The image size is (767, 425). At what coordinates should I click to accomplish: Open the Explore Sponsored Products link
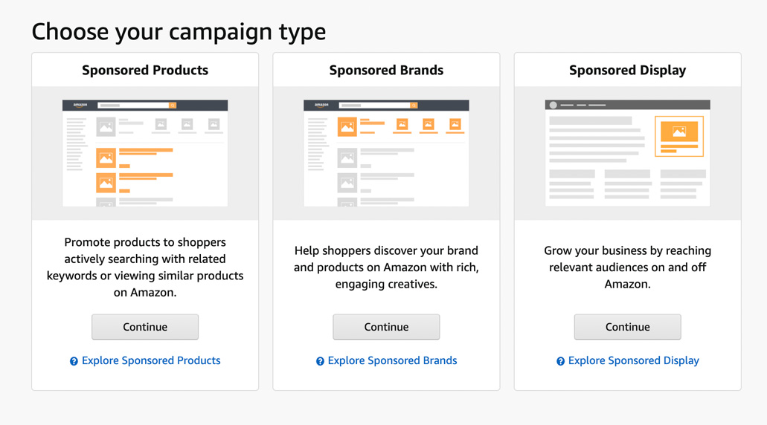tap(151, 360)
